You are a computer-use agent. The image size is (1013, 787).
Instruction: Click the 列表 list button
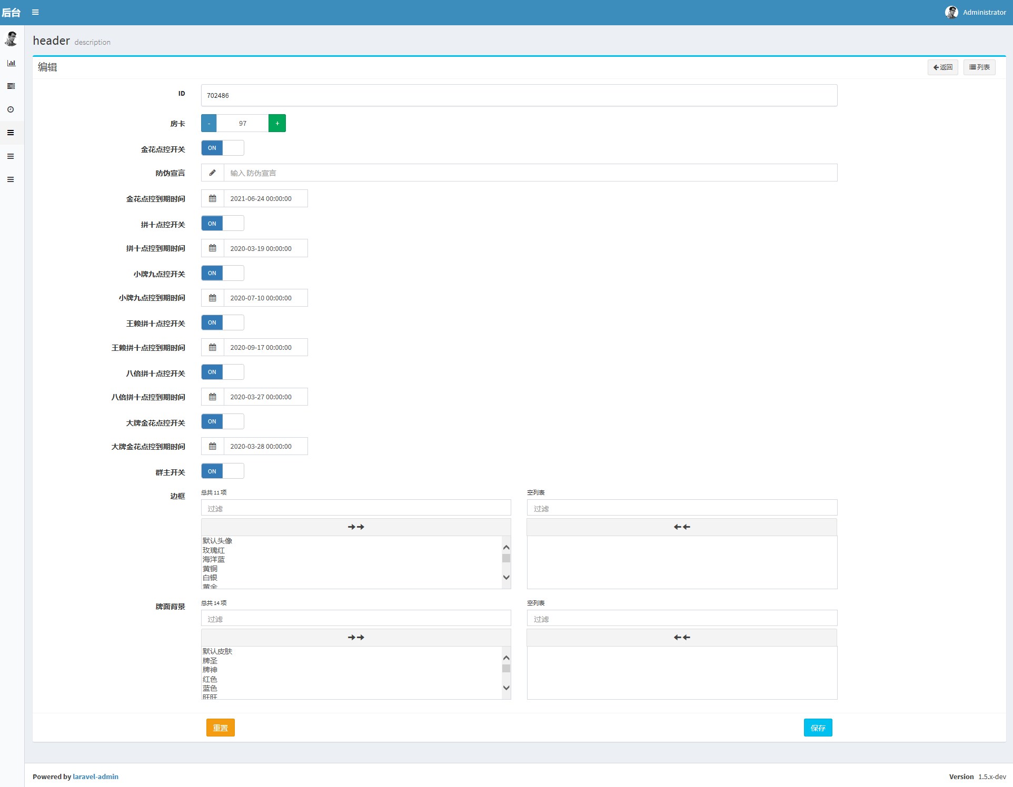tap(979, 67)
